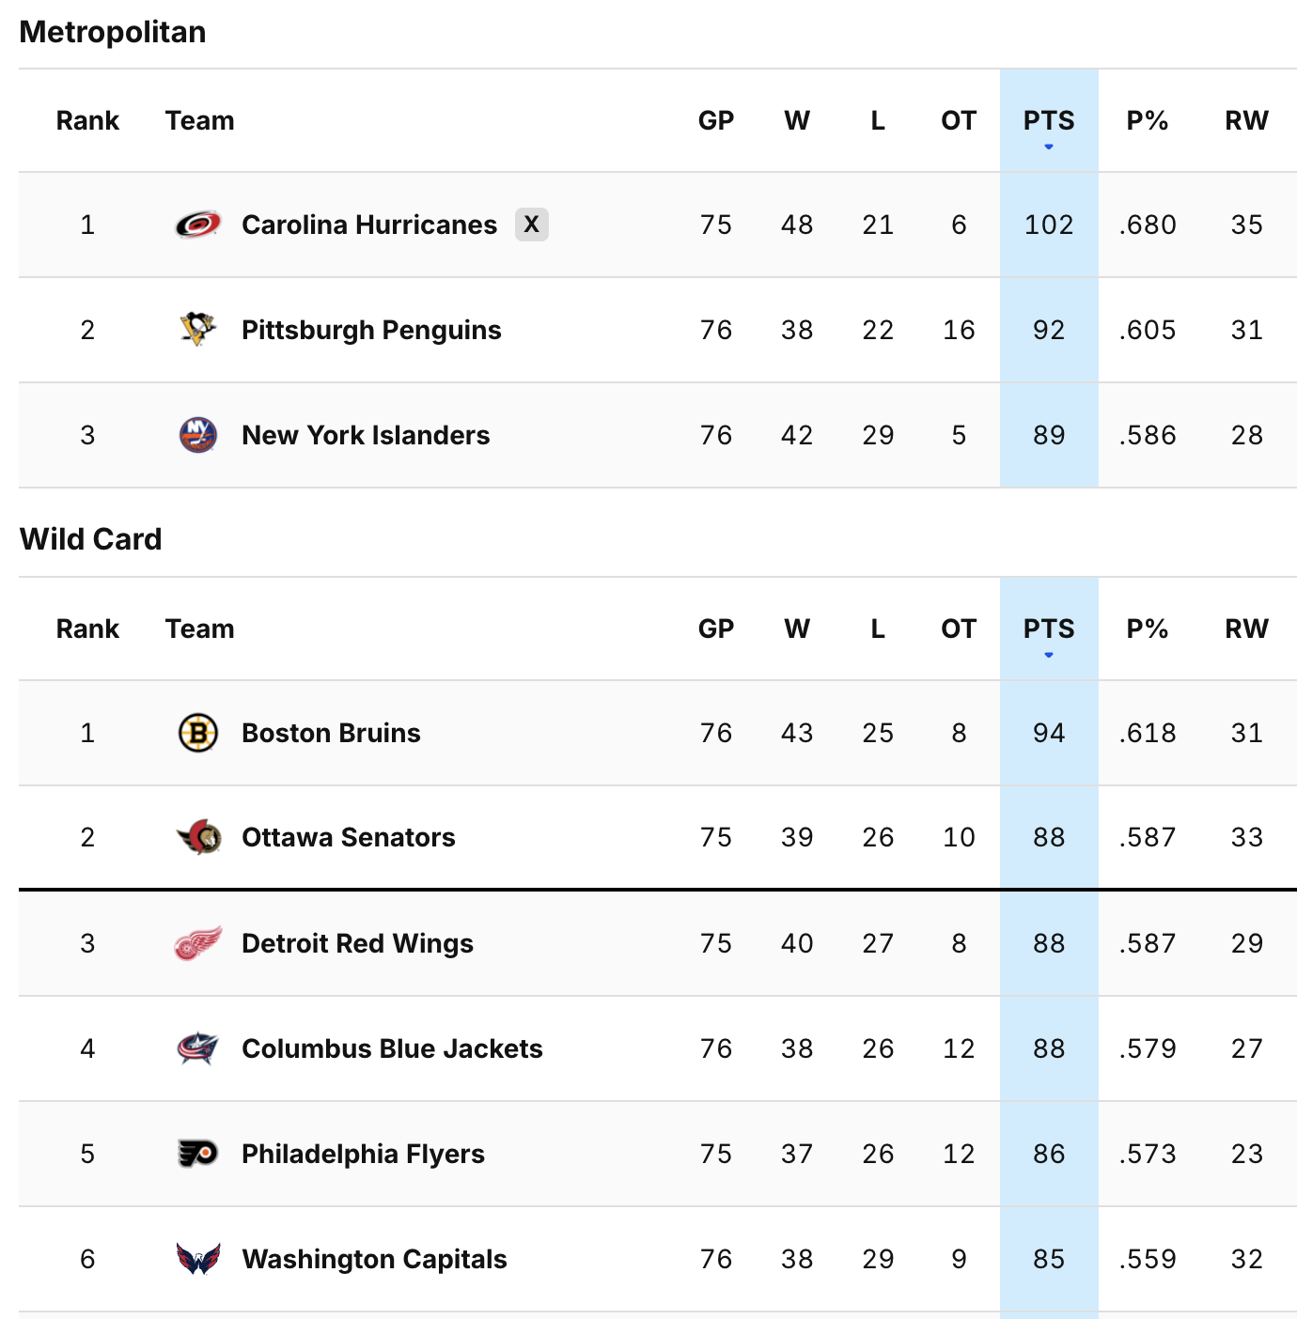Click the New York Islanders logo

click(198, 435)
